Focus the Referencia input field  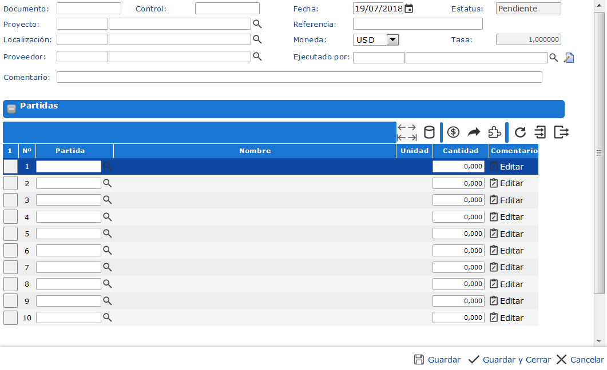(418, 24)
